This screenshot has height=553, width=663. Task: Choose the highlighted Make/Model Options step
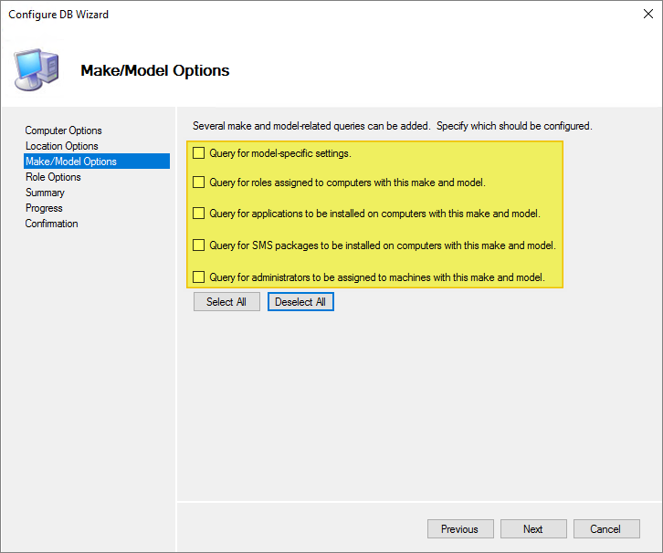tap(71, 162)
